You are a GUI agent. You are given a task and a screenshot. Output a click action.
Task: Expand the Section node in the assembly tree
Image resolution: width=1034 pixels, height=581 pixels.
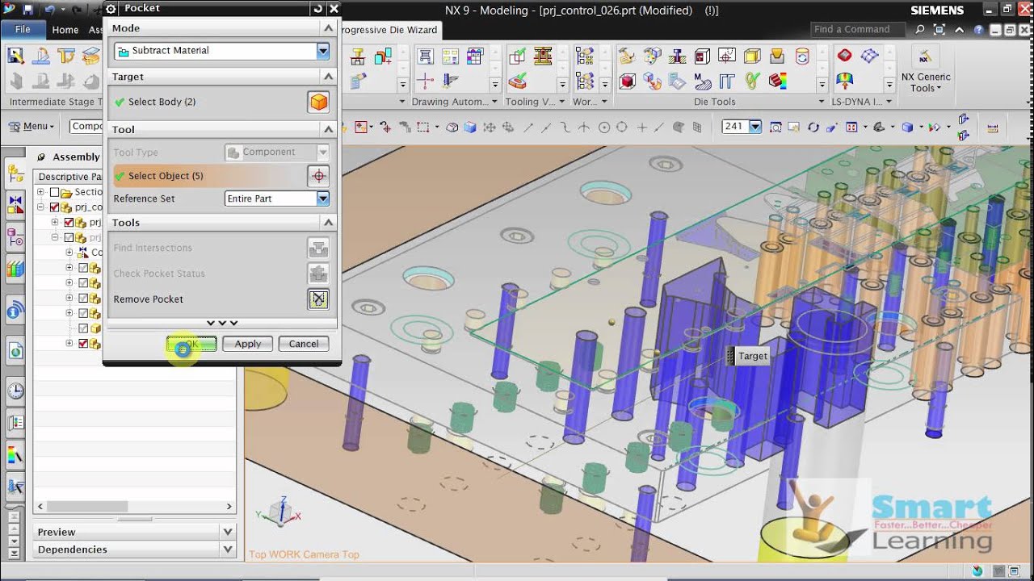40,192
